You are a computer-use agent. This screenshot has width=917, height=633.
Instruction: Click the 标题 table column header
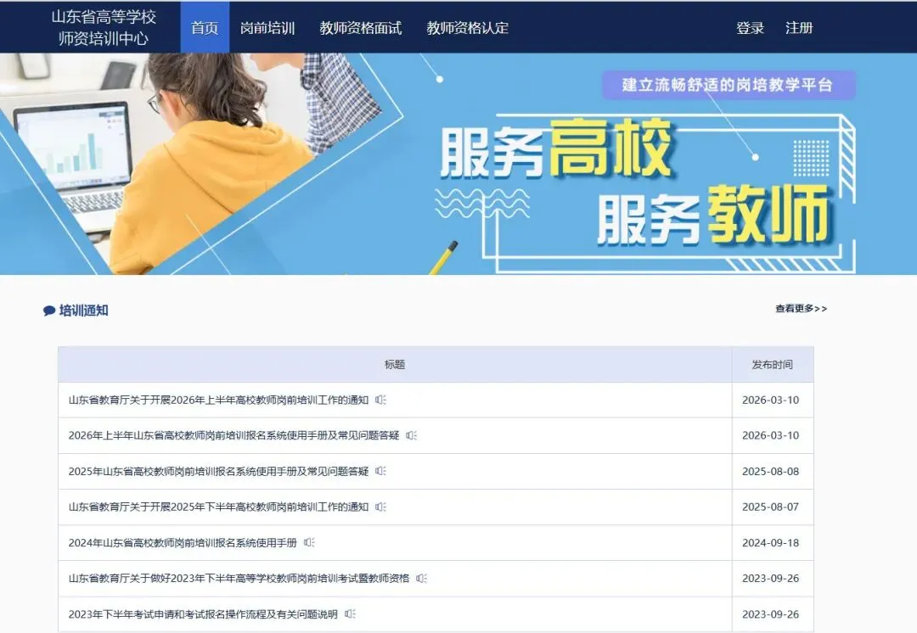tap(394, 364)
